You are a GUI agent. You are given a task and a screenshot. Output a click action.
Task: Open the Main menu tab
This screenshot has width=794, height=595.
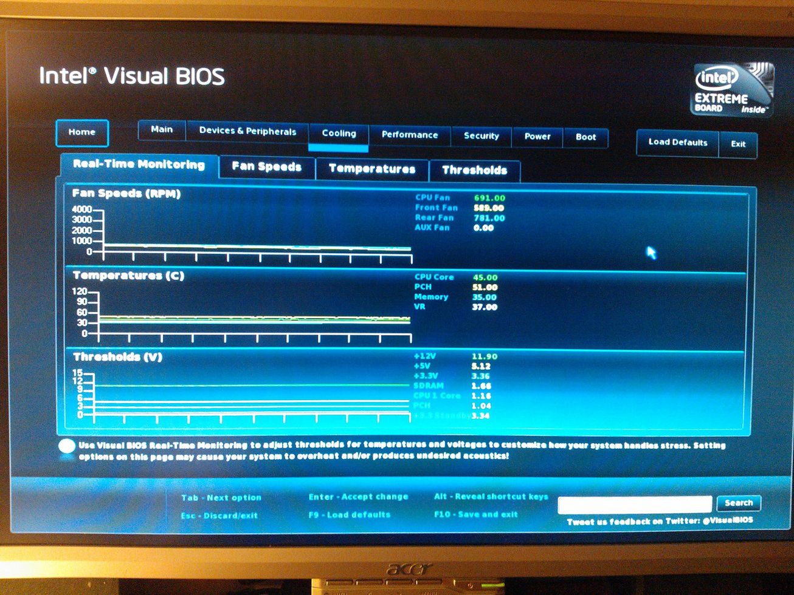click(x=162, y=130)
